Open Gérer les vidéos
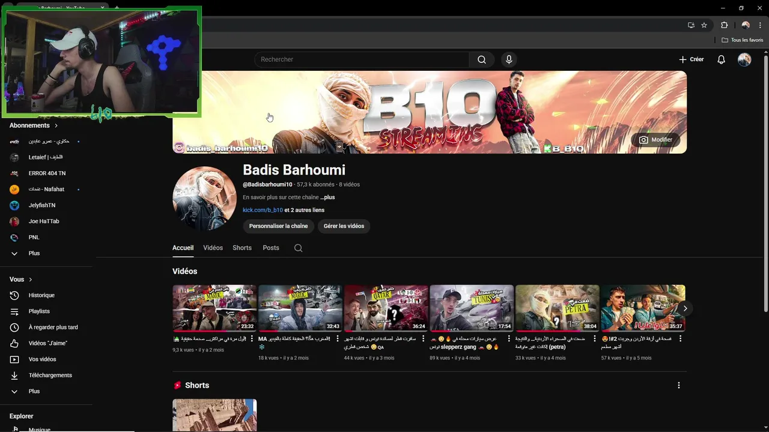 coord(344,226)
